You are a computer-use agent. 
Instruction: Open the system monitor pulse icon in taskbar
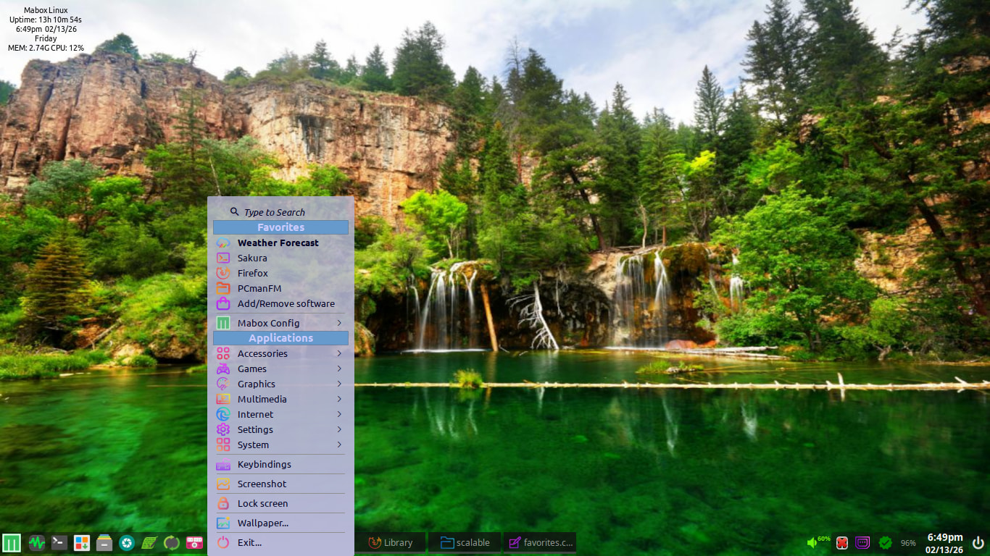pos(37,542)
